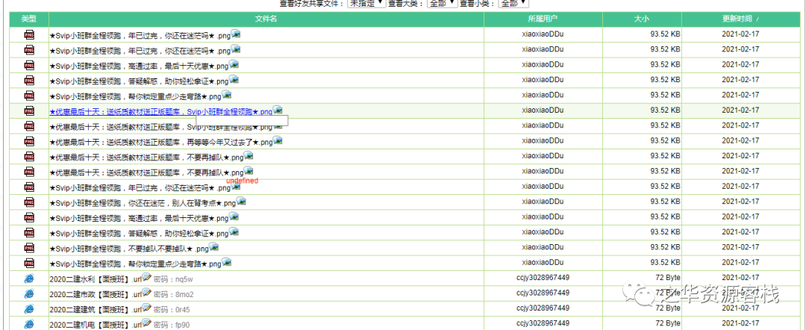Click the preview icon after '别人在背考点★.png'
The height and width of the screenshot is (330, 806).
[240, 202]
